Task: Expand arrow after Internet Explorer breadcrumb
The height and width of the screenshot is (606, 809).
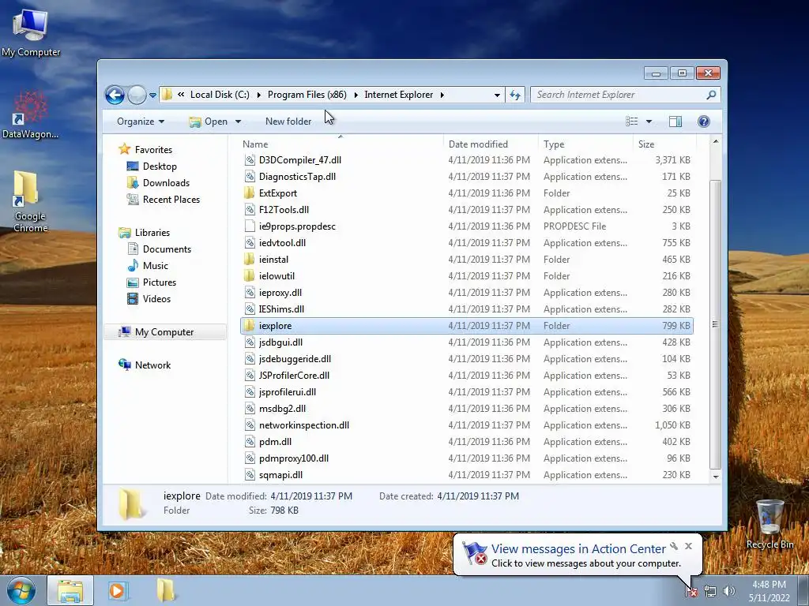Action: (442, 95)
